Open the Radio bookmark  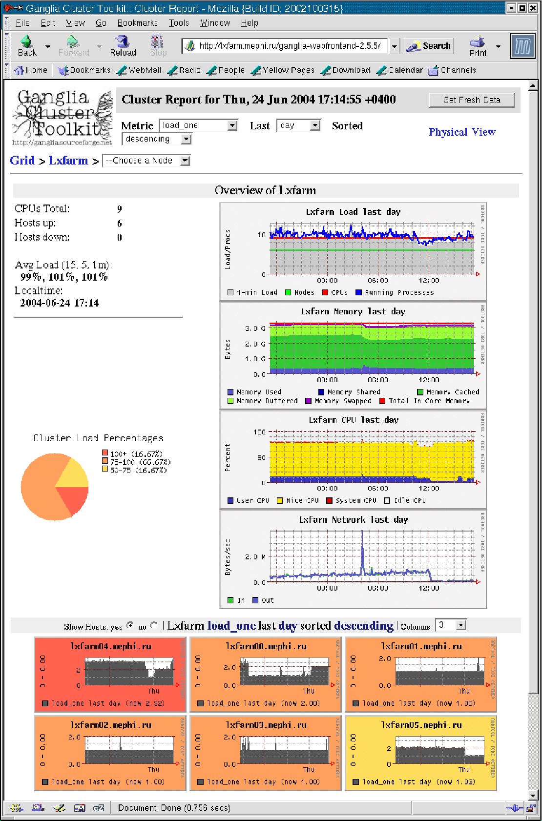[184, 70]
